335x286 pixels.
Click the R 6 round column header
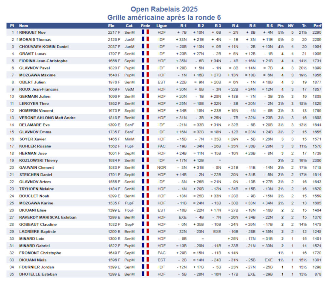pos(269,26)
